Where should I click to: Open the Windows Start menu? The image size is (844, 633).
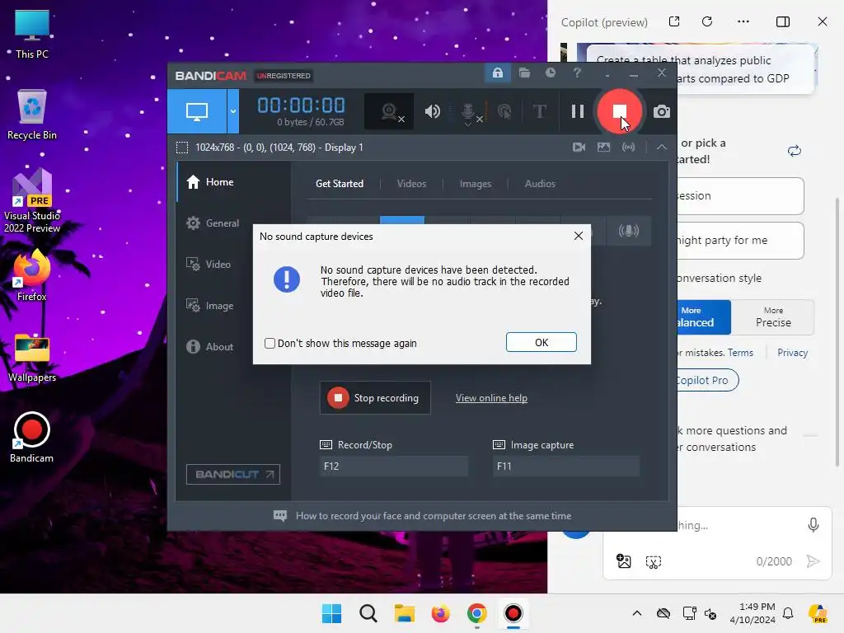pos(331,613)
